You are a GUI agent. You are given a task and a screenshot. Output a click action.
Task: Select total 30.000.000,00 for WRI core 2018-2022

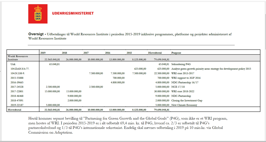[162, 91]
